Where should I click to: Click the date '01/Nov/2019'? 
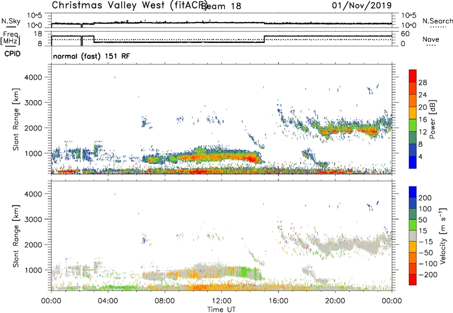(362, 5)
